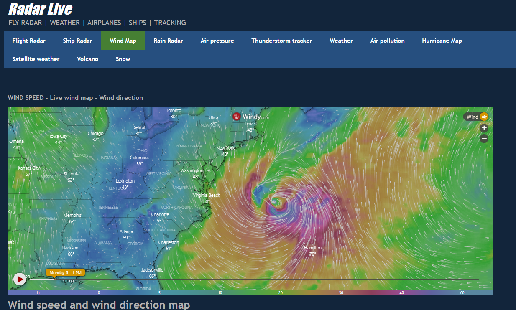Viewport: 516px width, 310px height.
Task: Click the Columbus 39° city label
Action: coord(140,160)
